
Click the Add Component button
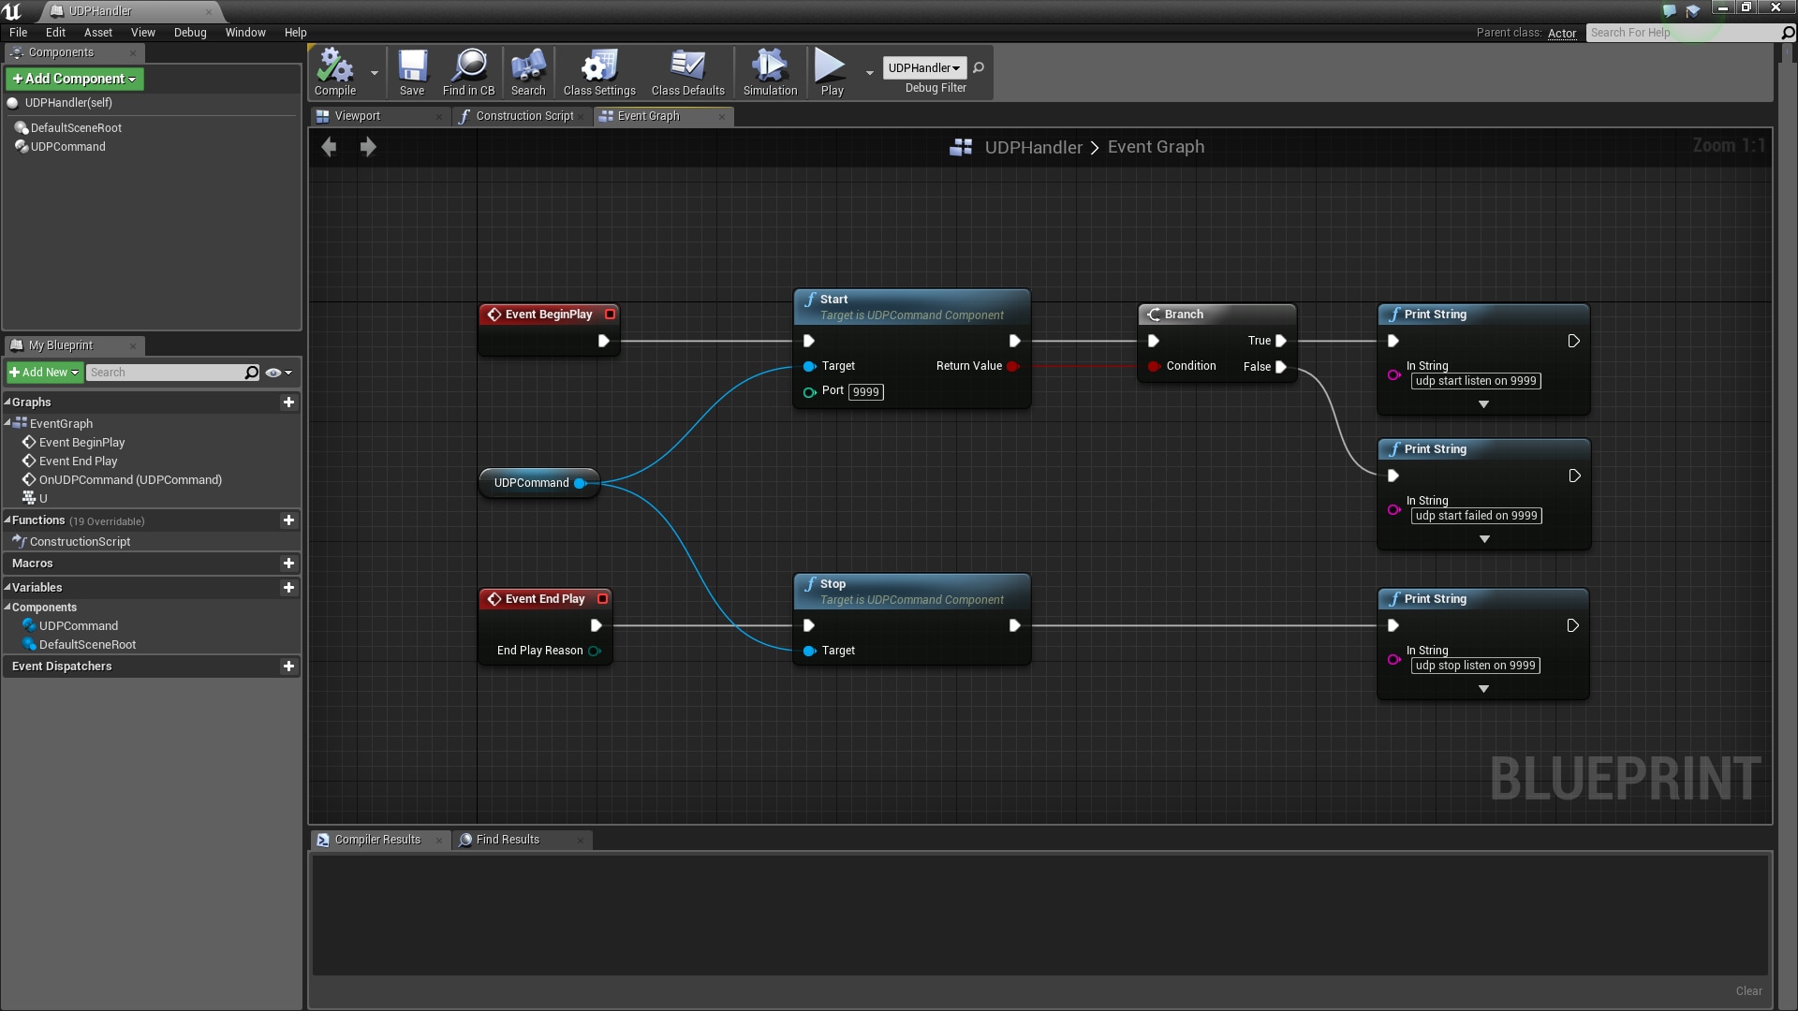[x=75, y=79]
